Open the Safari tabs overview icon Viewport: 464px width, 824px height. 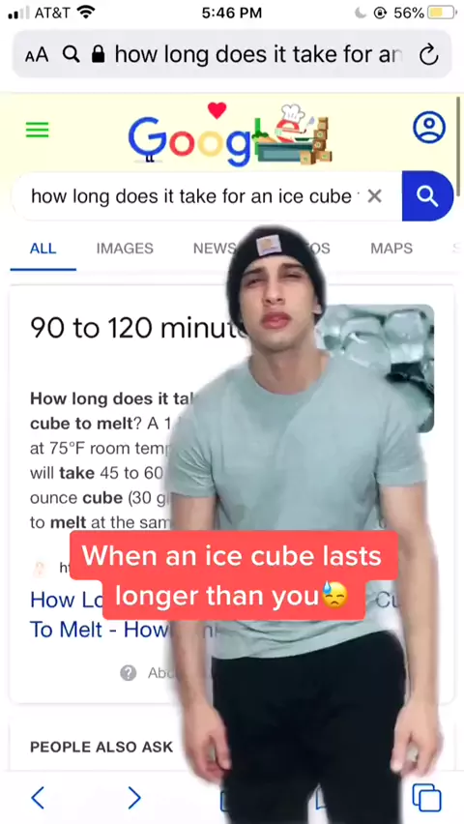pos(426,798)
